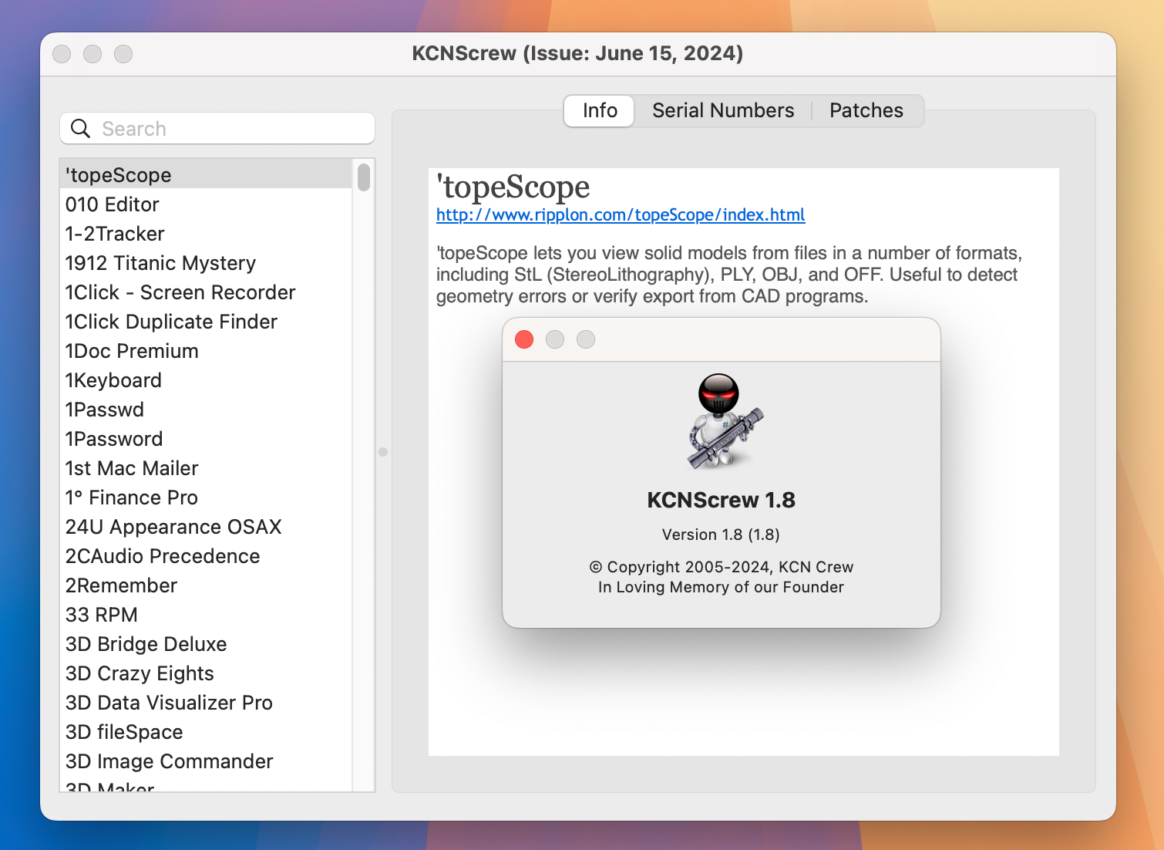Viewport: 1164px width, 850px height.
Task: Choose 33 RPM entry
Action: click(x=206, y=615)
